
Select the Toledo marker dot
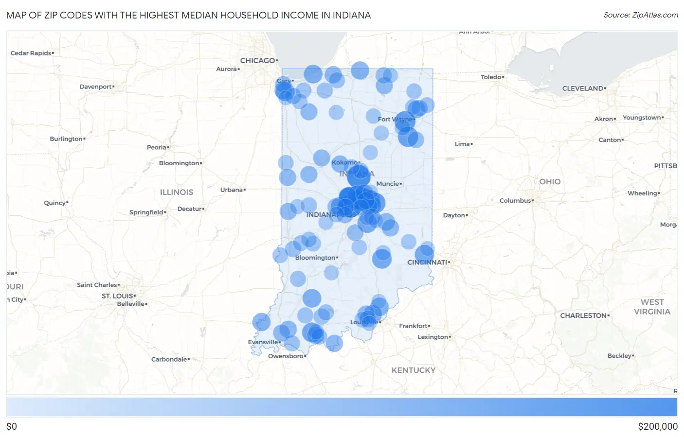503,77
